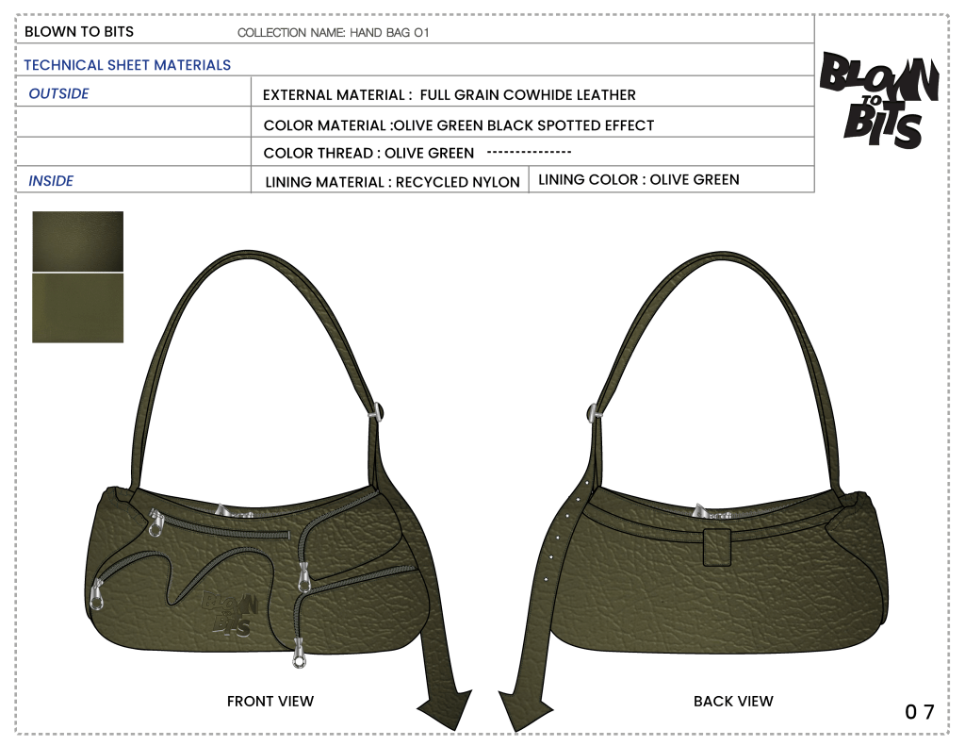Select the External Material leather text
The width and height of the screenshot is (965, 746).
tap(449, 95)
